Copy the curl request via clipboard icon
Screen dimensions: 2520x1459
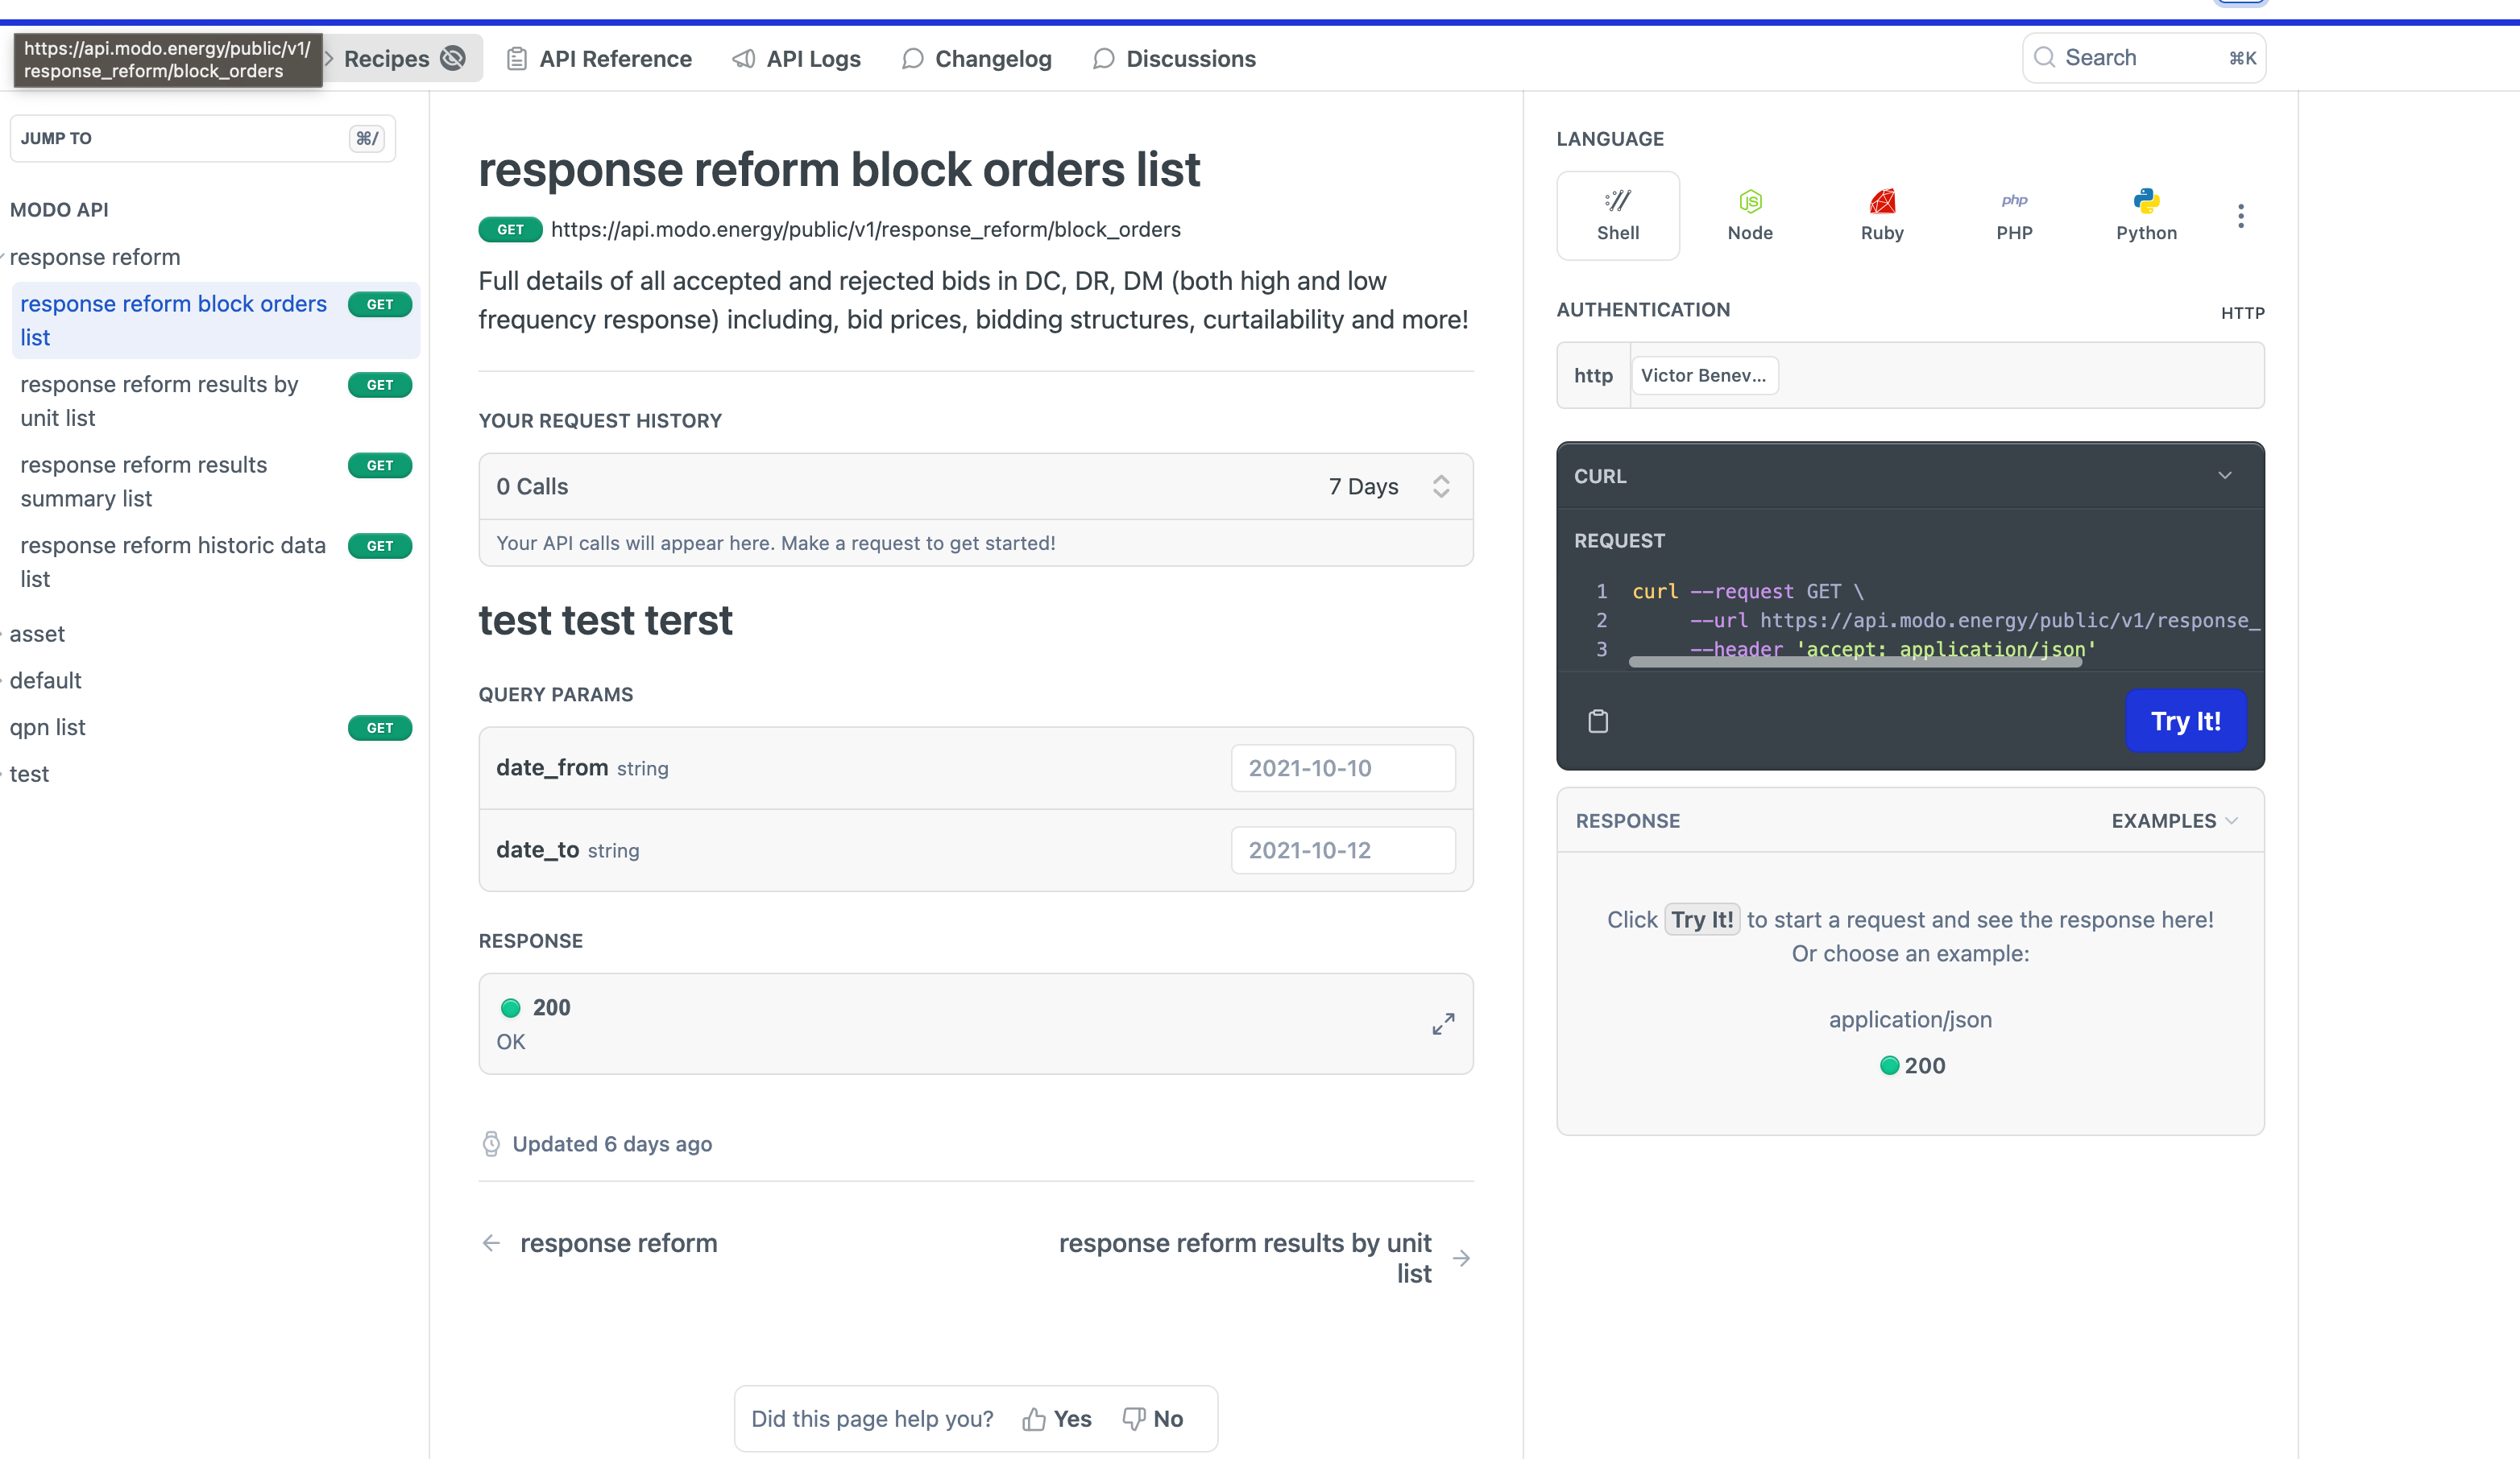1598,721
